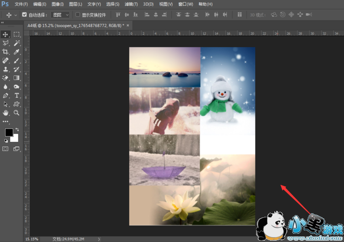Toggle Quick Mask mode icon
Viewport: 344px width, 242px height.
pyautogui.click(x=6, y=149)
